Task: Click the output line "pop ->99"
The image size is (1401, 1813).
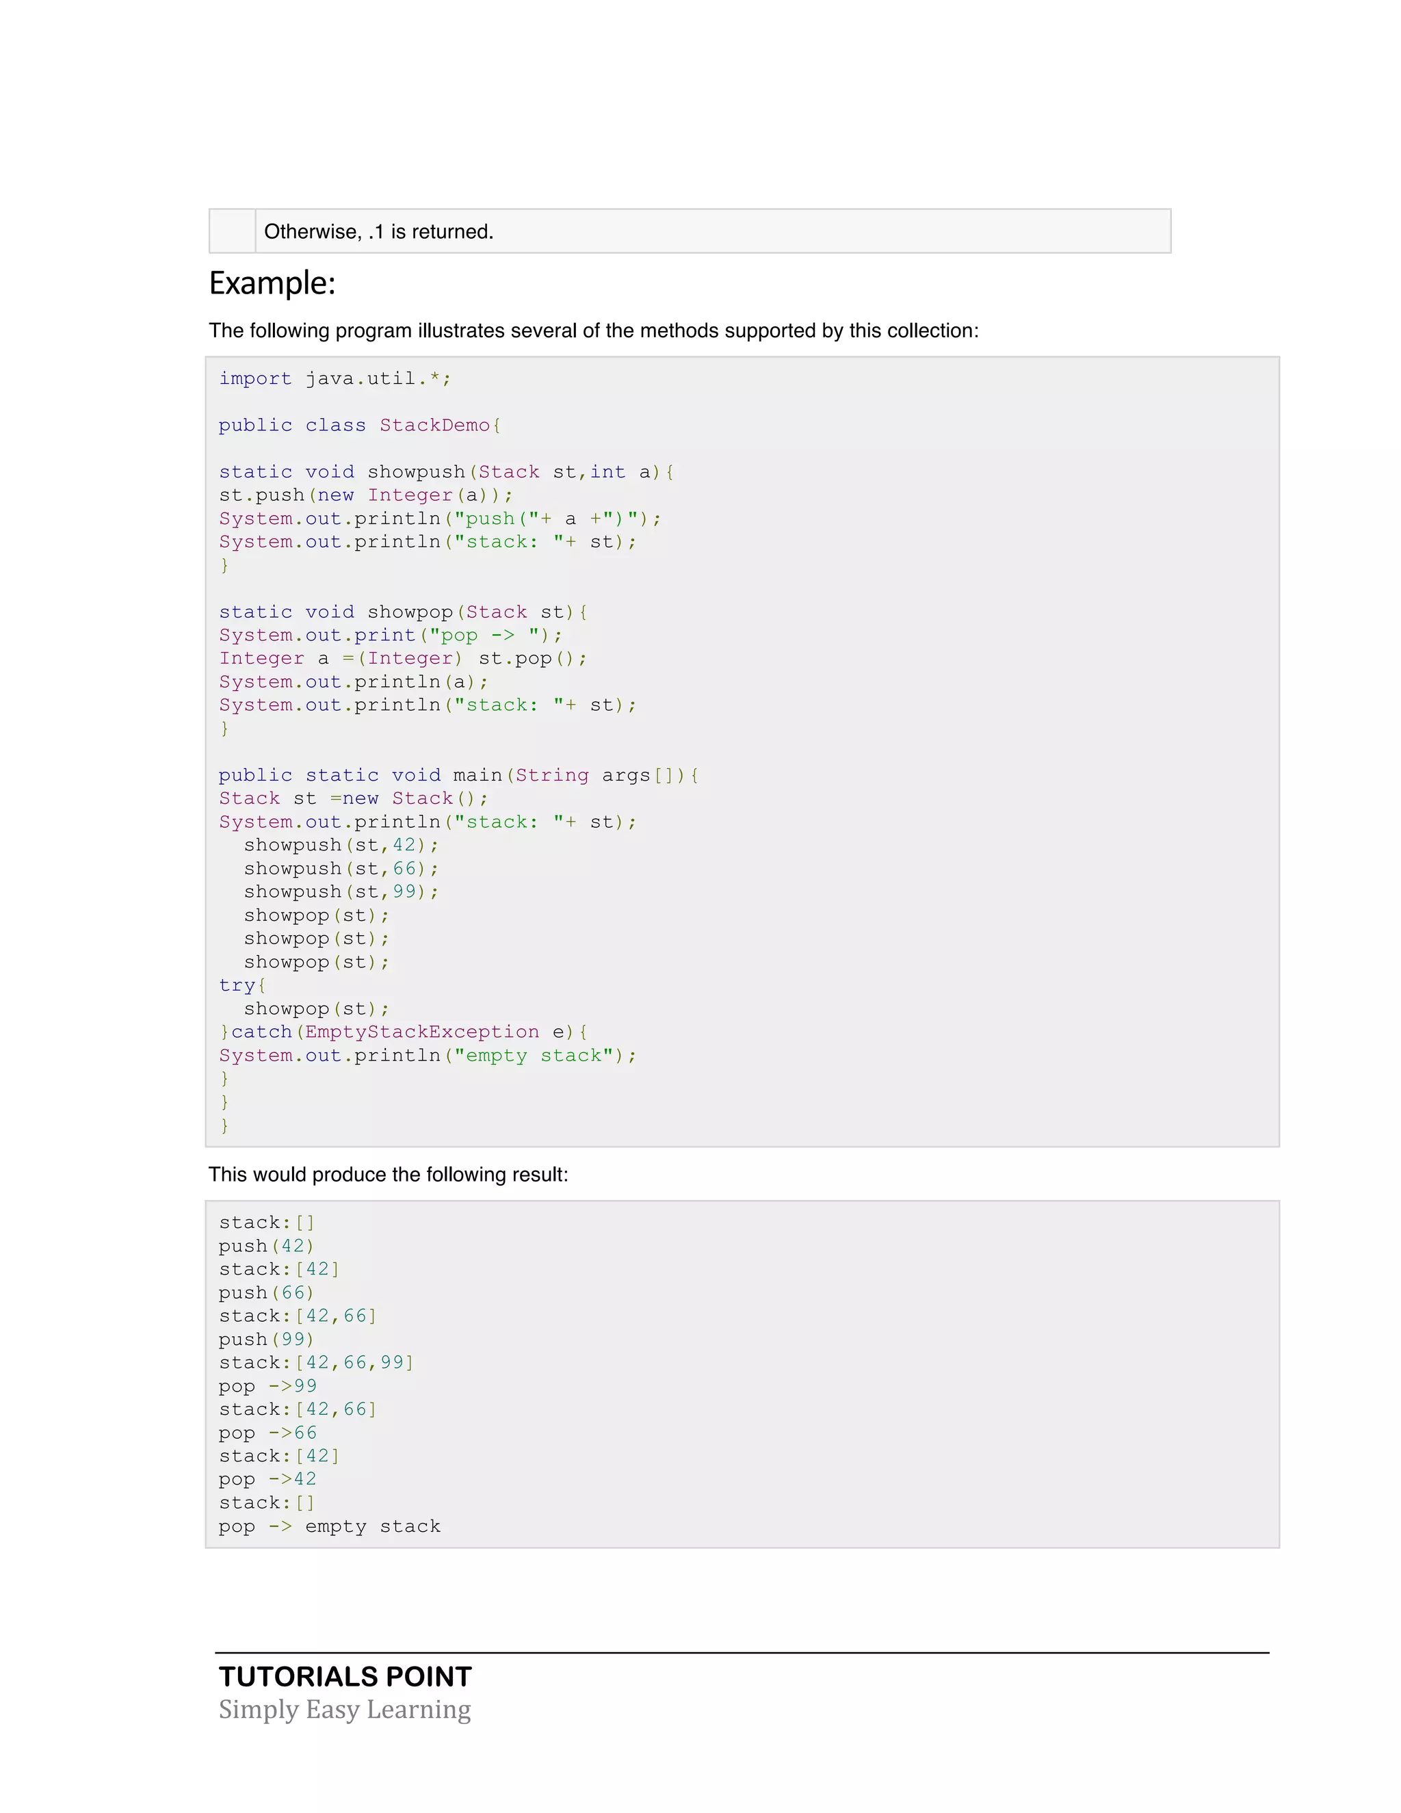Action: [x=268, y=1386]
